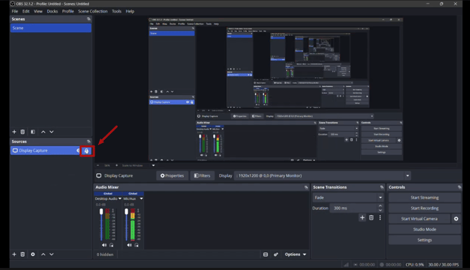Add a new scene with the plus icon in Scenes panel
This screenshot has height=270, width=470.
[x=14, y=132]
